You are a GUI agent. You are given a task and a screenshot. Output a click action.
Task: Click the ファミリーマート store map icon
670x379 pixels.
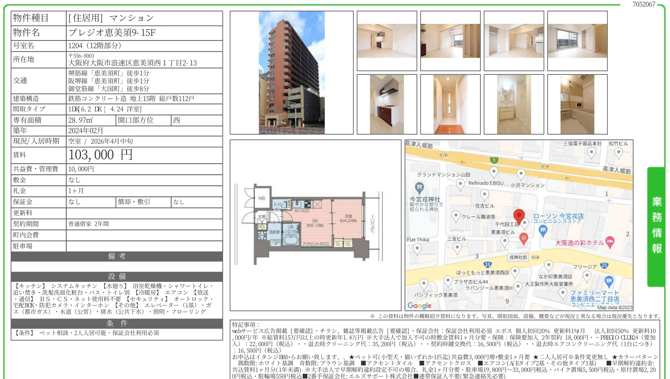click(609, 281)
